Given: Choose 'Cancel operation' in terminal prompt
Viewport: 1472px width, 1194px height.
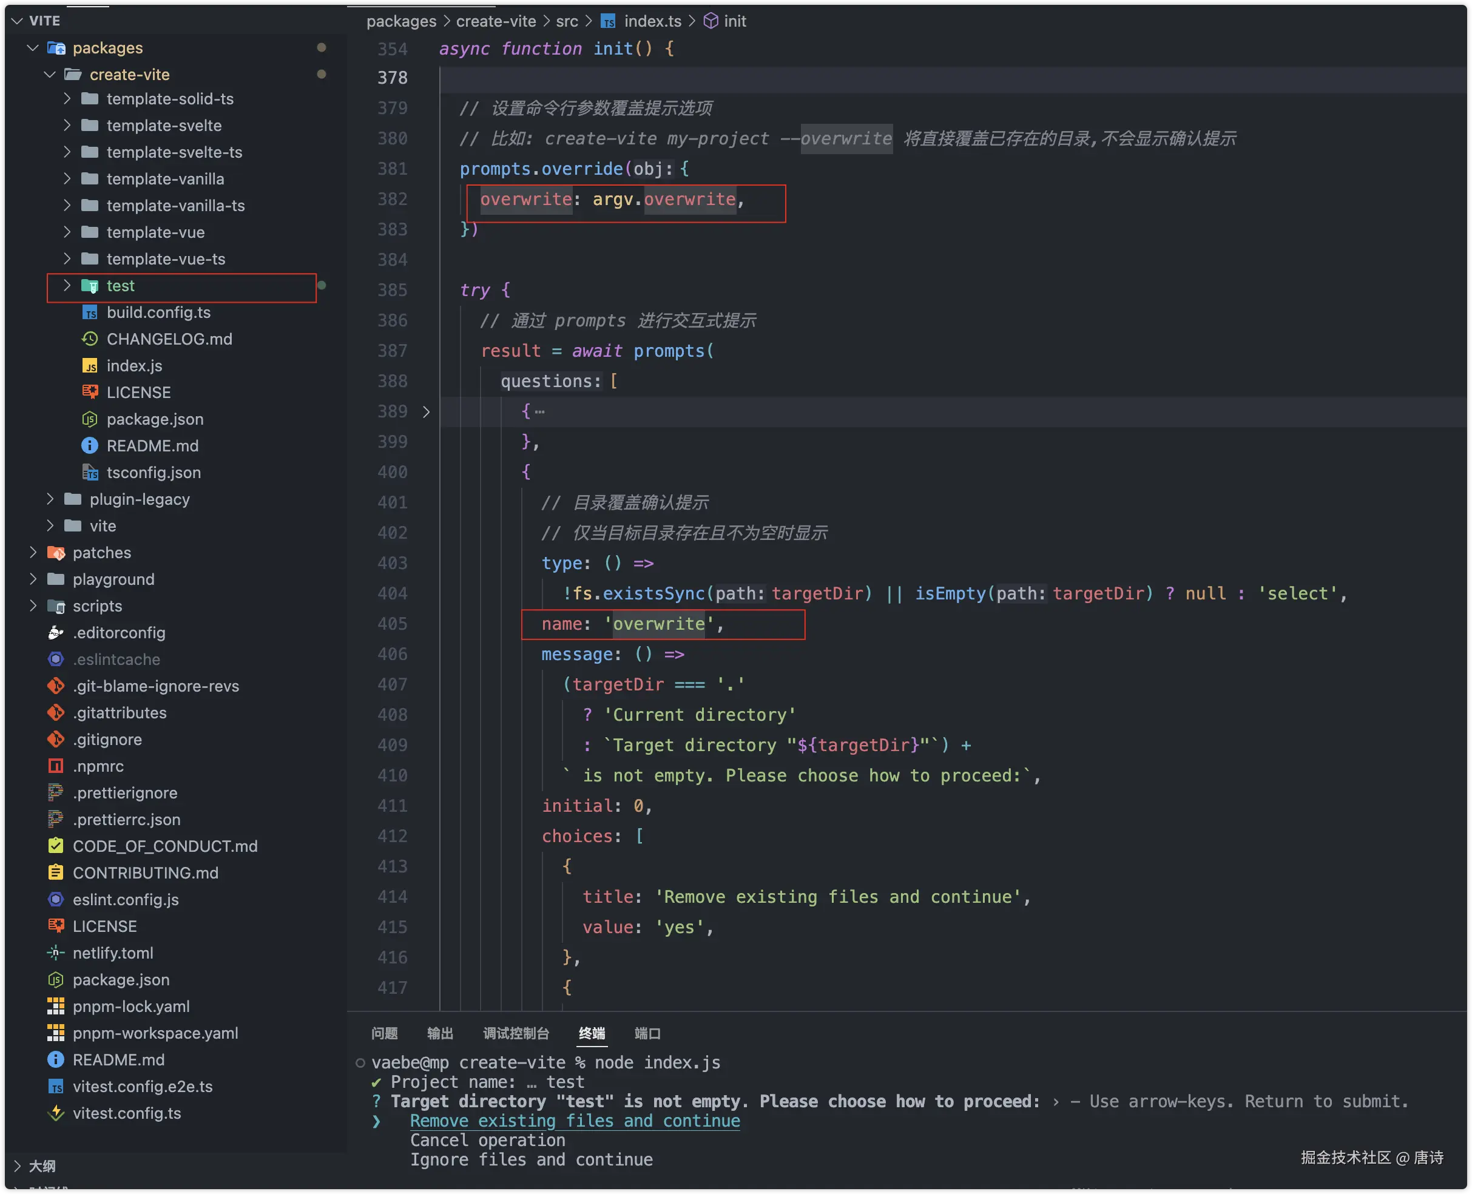Looking at the screenshot, I should [487, 1139].
